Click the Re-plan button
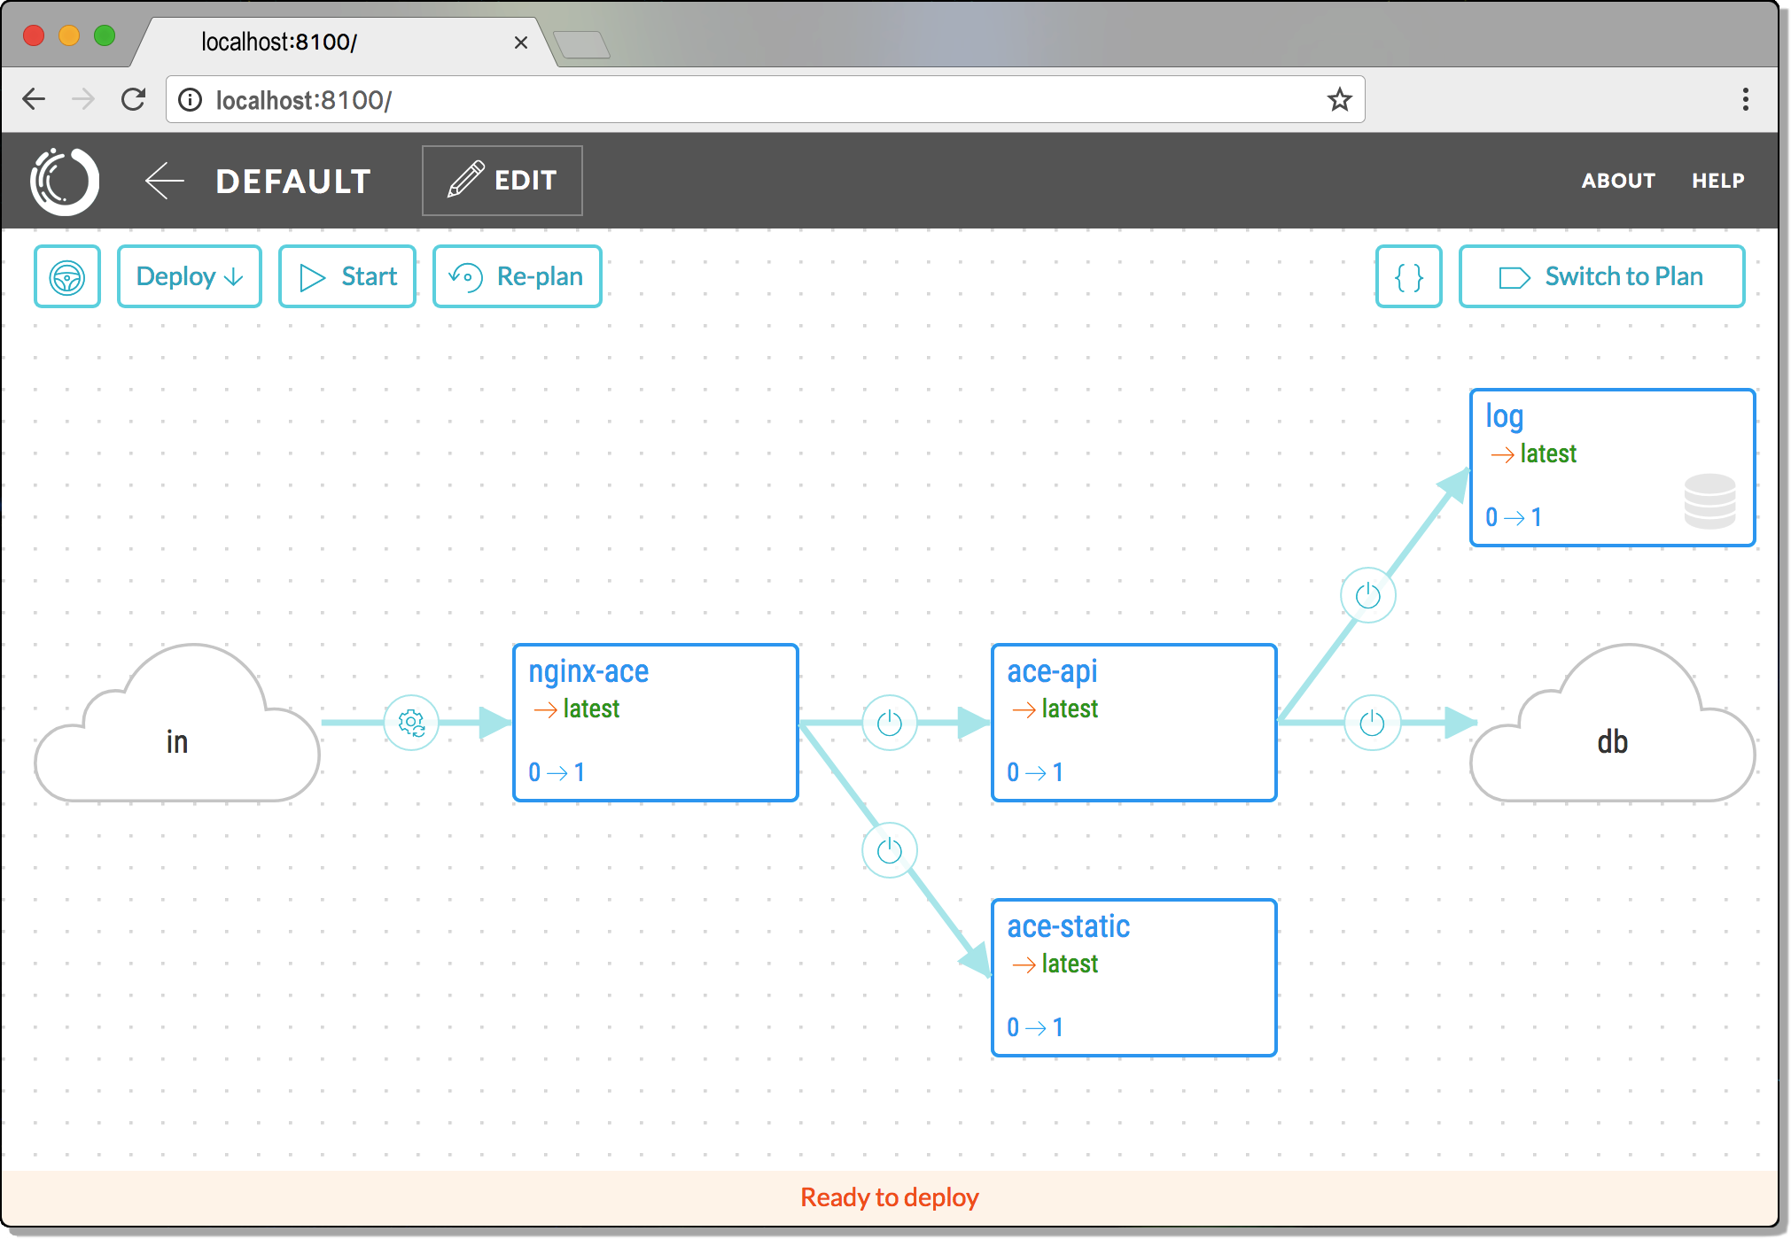Viewport: 1791px width, 1239px height. (x=517, y=277)
